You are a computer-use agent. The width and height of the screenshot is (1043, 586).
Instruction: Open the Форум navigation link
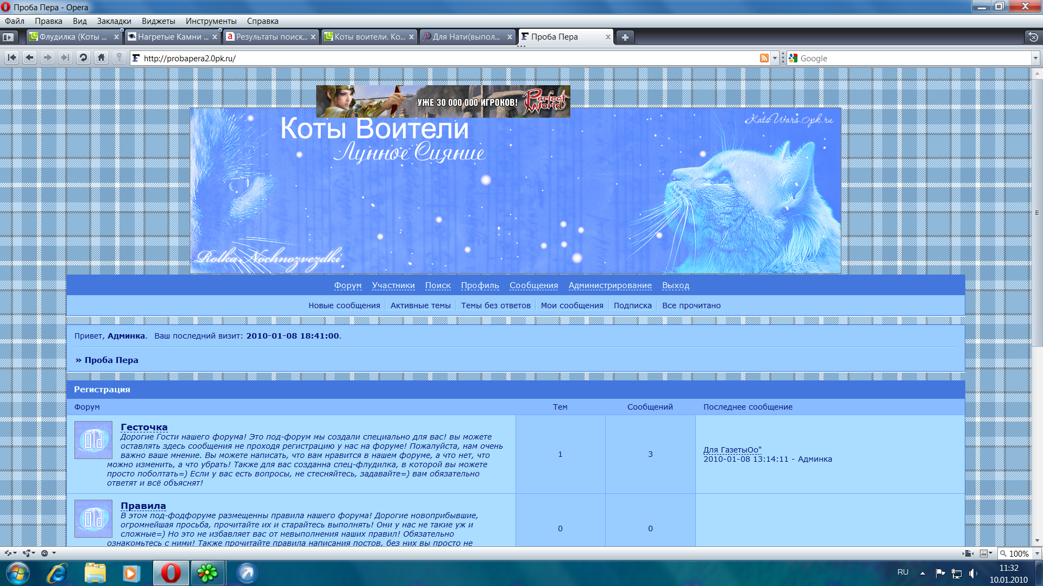tap(348, 285)
